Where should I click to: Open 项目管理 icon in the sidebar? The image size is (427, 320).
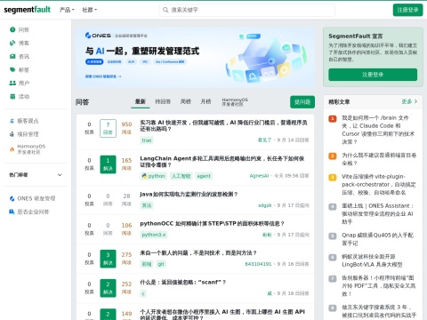pos(12,134)
